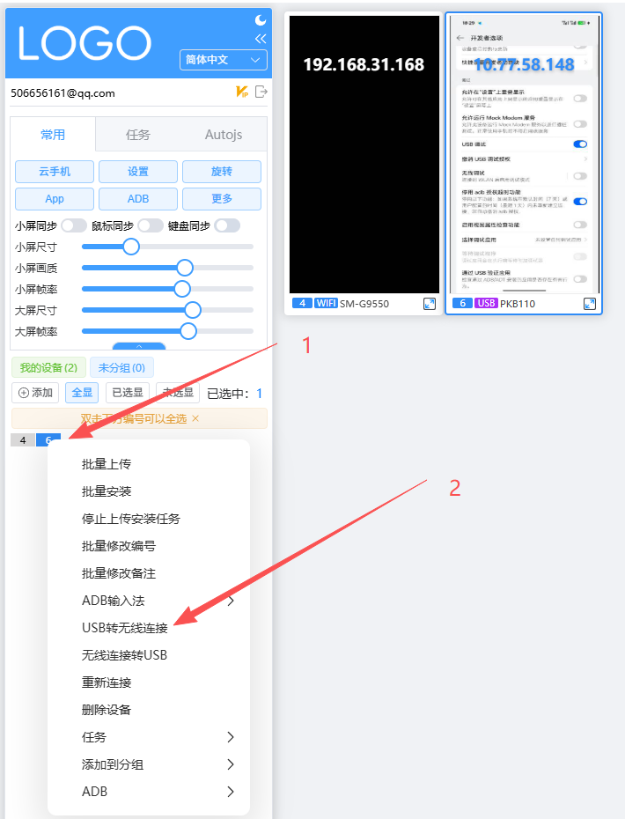Image resolution: width=625 pixels, height=819 pixels.
Task: Dismiss the orange tip with X
Action: 195,418
